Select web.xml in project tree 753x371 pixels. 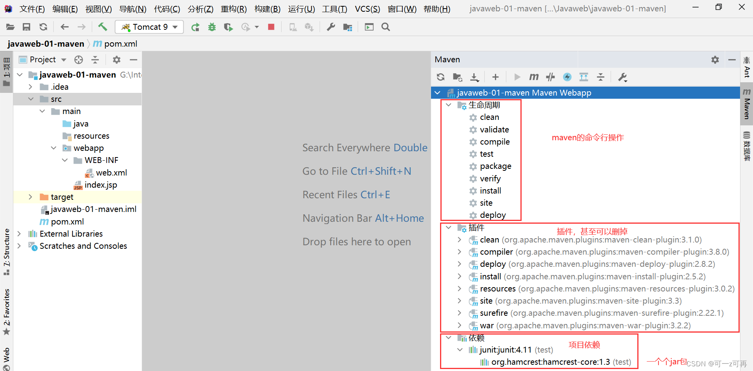pos(106,172)
